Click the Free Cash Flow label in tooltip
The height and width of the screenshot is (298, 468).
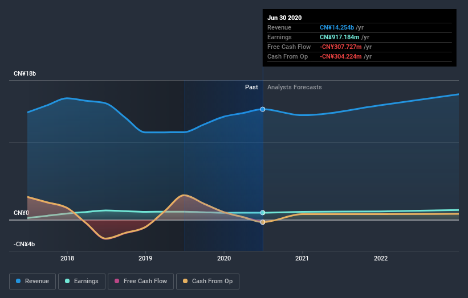point(289,47)
